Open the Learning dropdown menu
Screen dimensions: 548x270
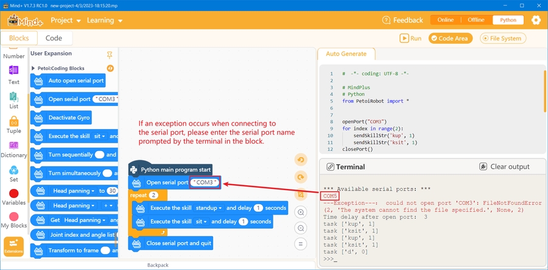pos(104,20)
